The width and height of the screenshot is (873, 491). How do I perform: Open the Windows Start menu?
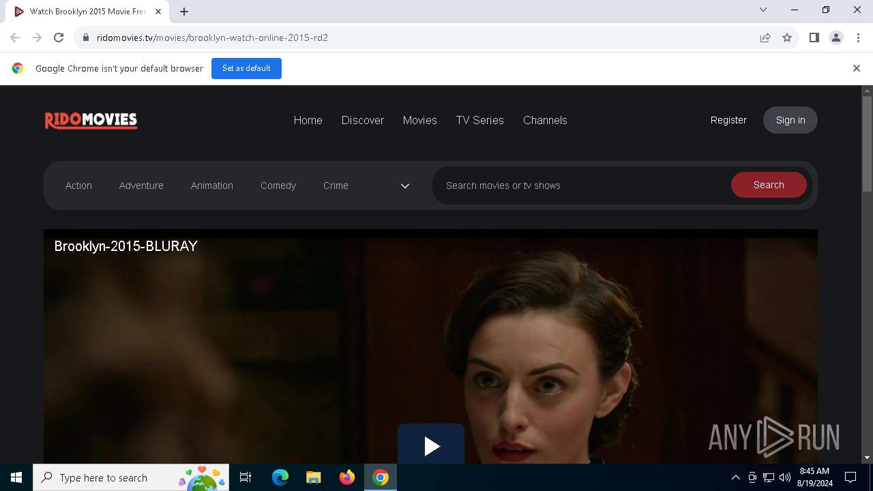[x=16, y=477]
